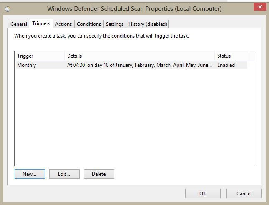Click the 'At 04:00 on day 10' details cell
Viewport: 269px width, 205px height.
[x=139, y=65]
